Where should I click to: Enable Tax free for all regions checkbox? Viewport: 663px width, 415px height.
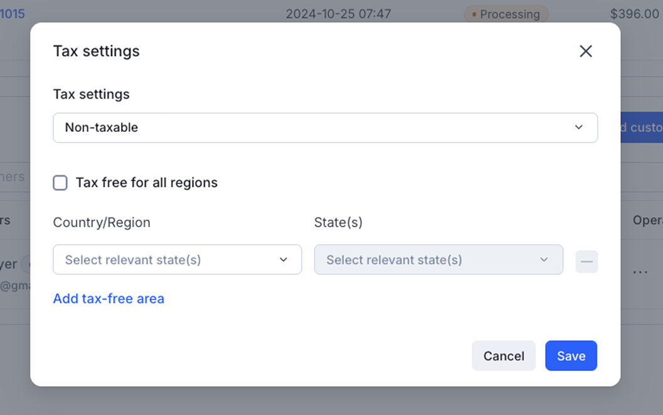click(60, 183)
